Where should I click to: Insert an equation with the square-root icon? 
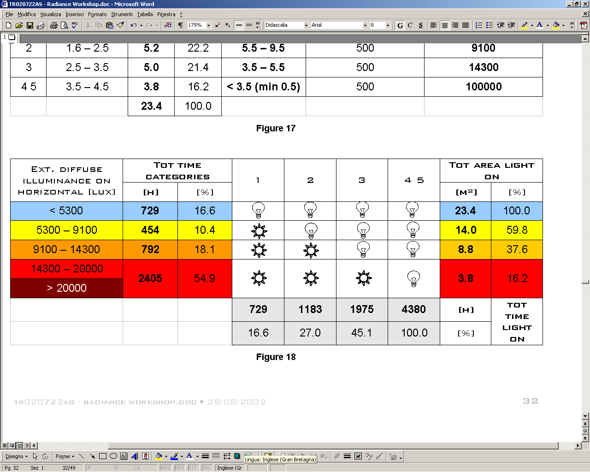[168, 25]
